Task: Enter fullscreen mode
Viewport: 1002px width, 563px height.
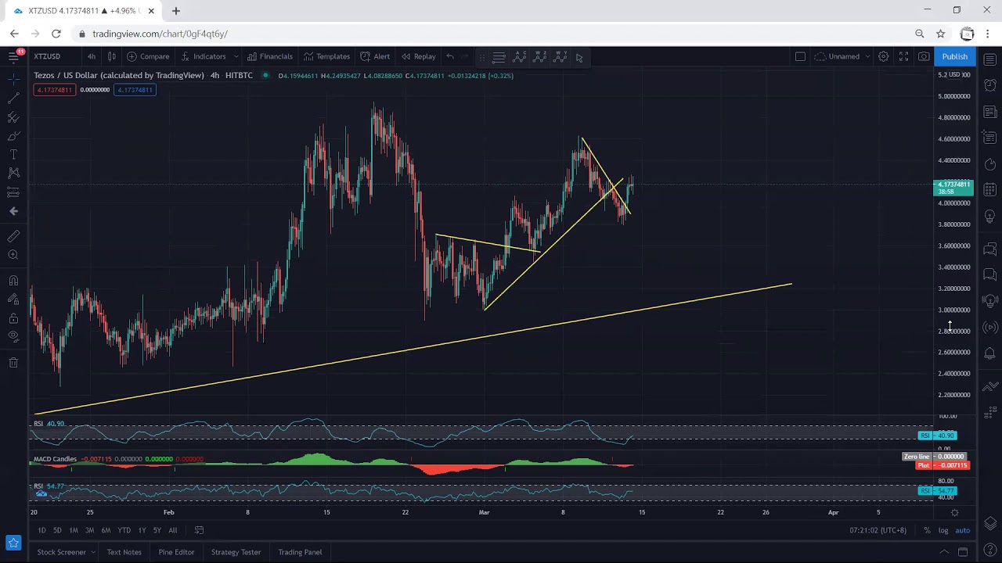Action: (903, 56)
